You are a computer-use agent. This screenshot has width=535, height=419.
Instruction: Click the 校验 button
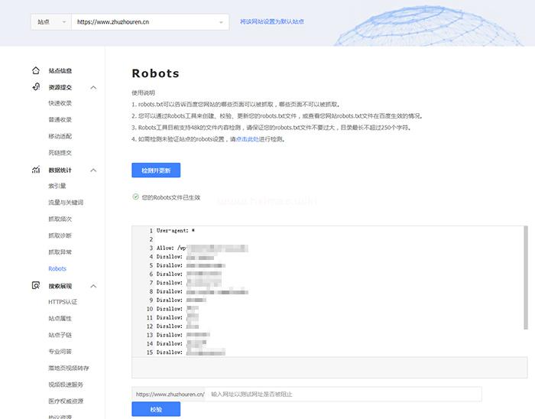click(x=156, y=410)
